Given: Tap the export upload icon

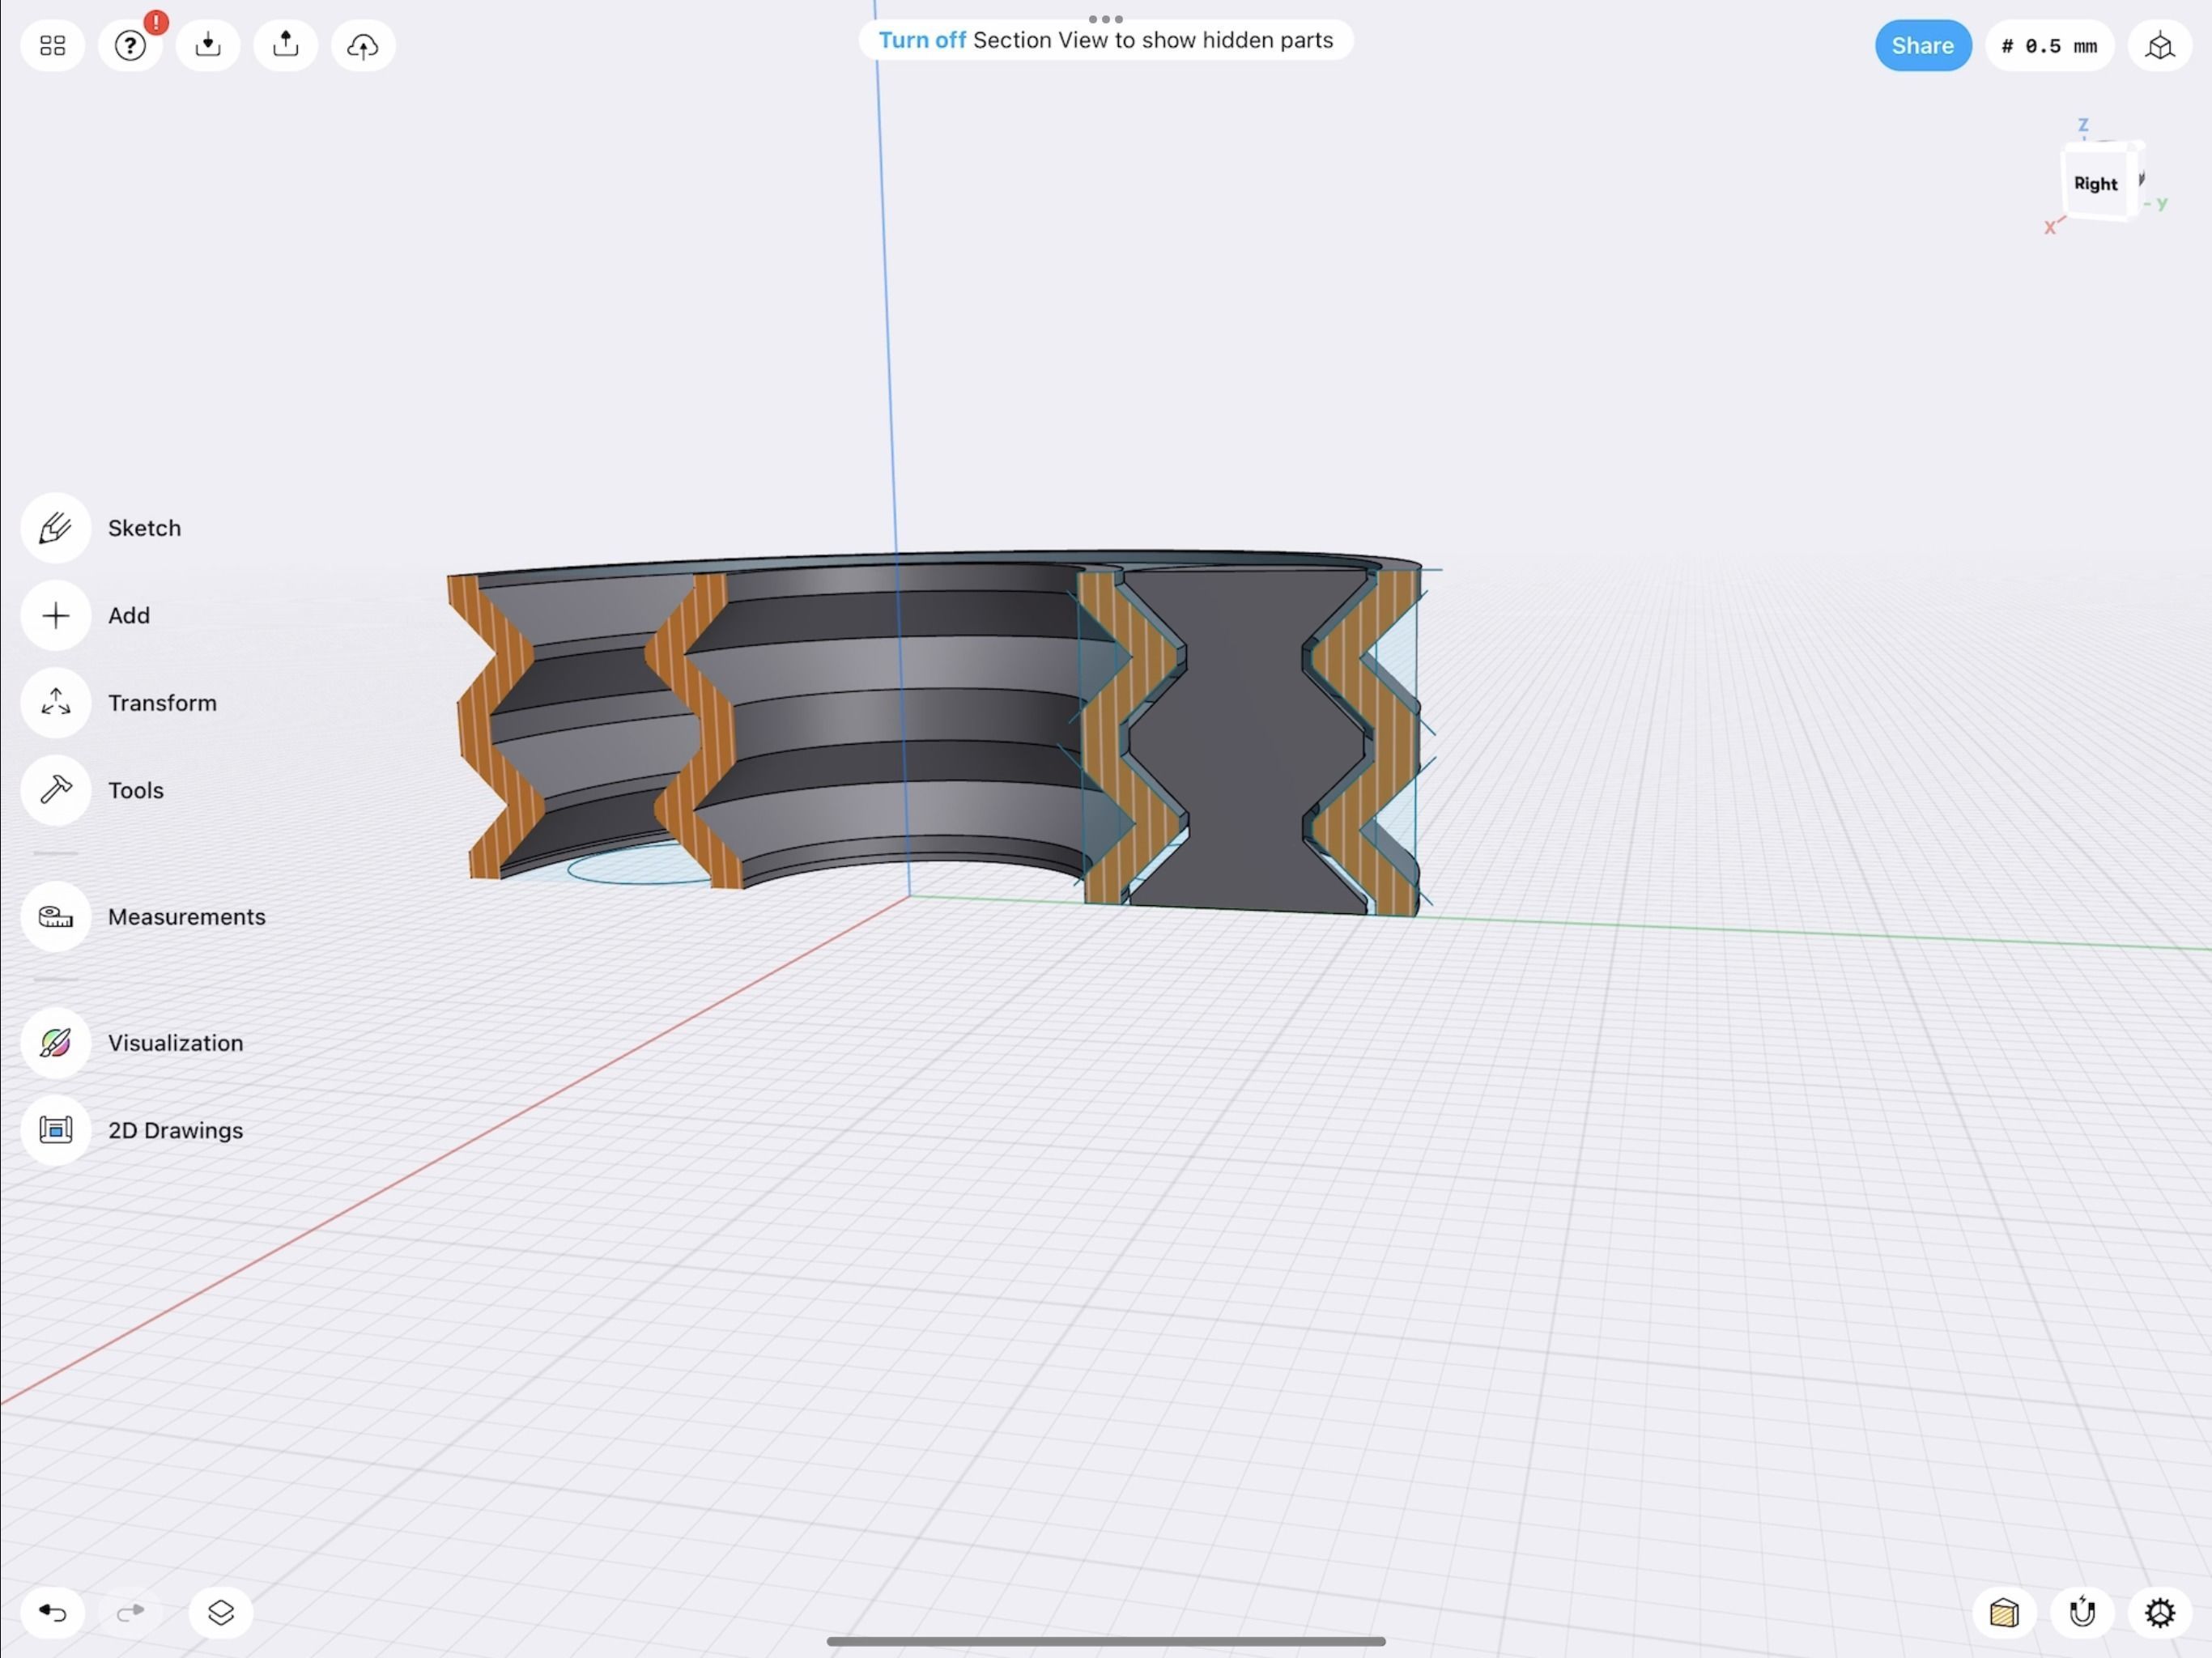Looking at the screenshot, I should (x=286, y=46).
